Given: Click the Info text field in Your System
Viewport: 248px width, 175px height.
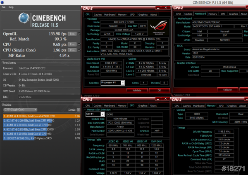Looking at the screenshot, I should click(x=49, y=97).
